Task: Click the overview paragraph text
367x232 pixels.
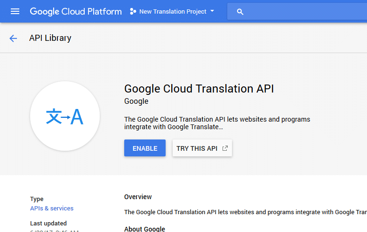Action: 246,212
